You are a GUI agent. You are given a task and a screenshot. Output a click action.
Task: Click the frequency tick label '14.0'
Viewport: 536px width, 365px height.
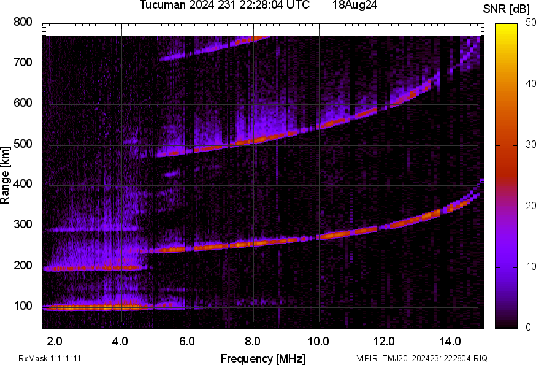450,342
